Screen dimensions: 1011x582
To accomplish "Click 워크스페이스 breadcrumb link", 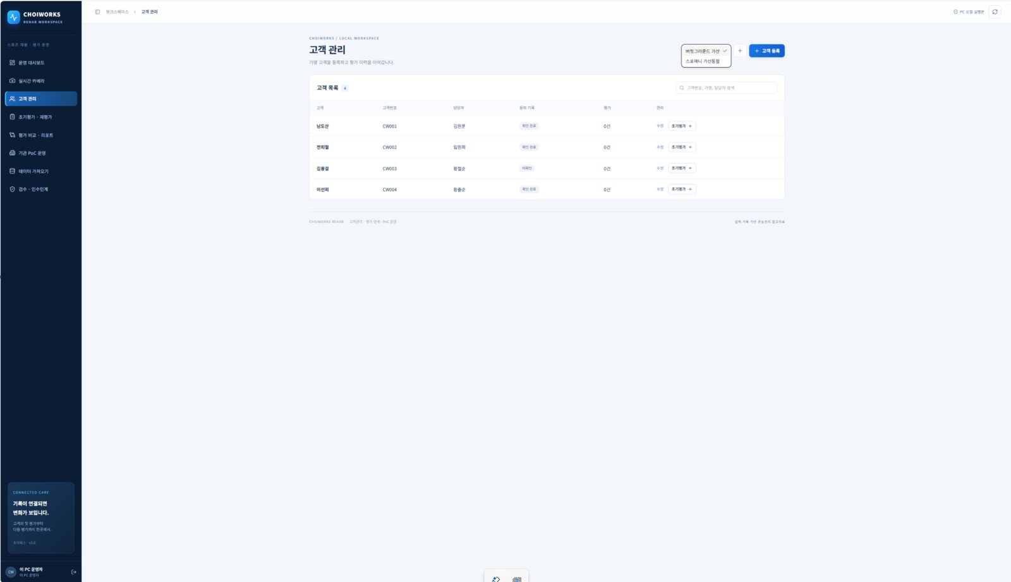I will click(x=117, y=12).
